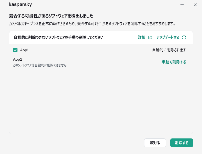202x154 pixels.
Task: Uncheck the App1 checkbox
Action: (15, 50)
